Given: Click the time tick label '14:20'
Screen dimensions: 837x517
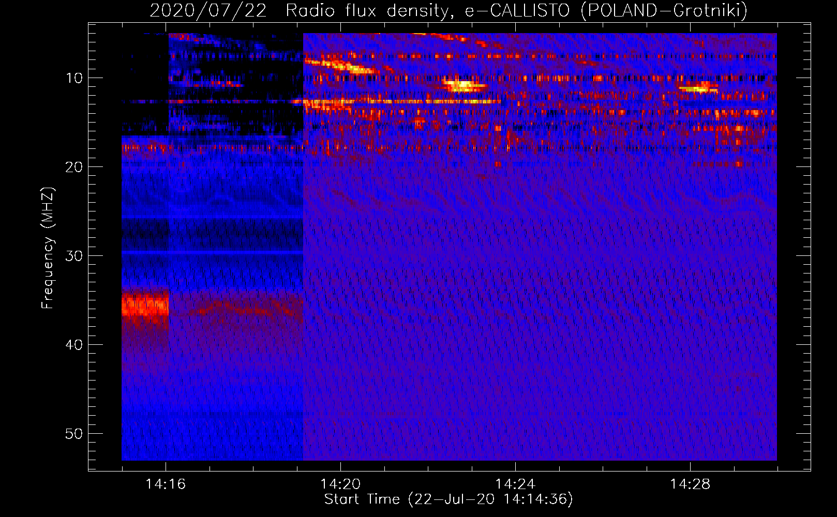Looking at the screenshot, I should [340, 484].
